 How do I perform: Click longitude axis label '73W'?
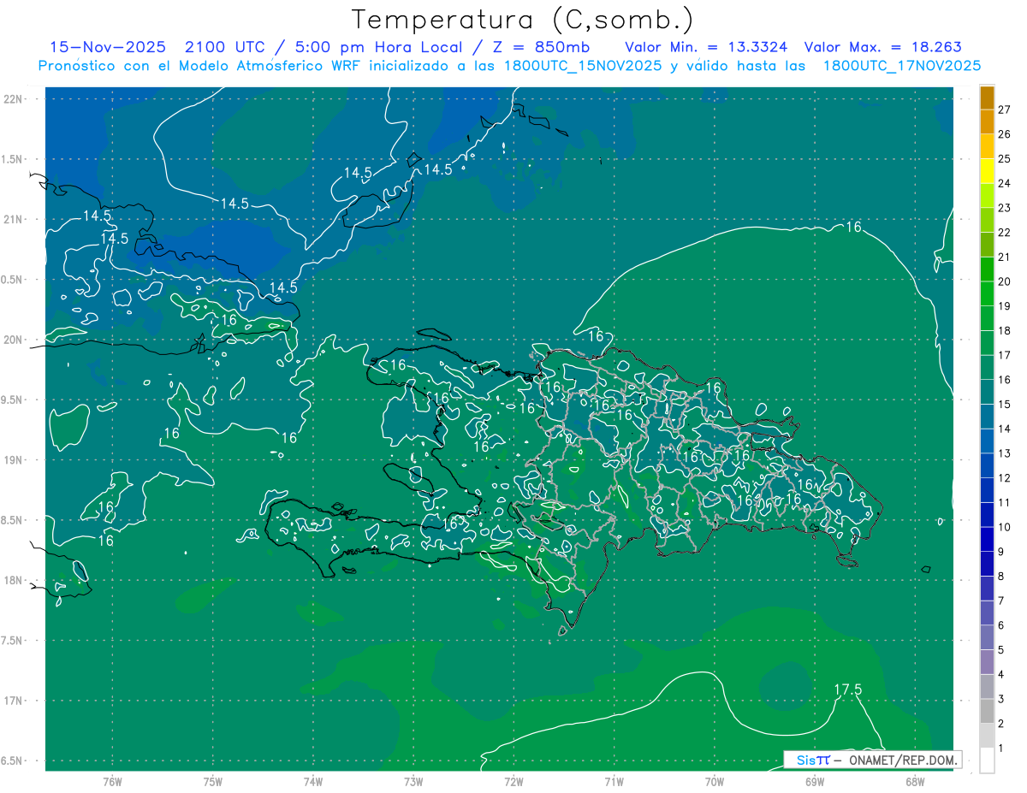(413, 781)
